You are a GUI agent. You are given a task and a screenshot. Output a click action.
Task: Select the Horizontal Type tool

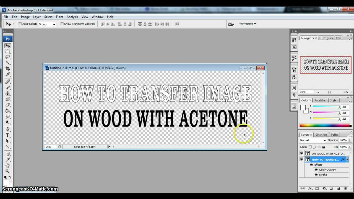click(8, 135)
